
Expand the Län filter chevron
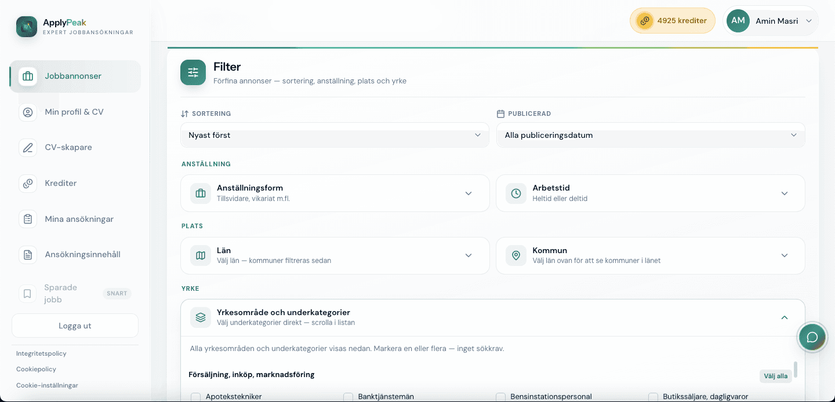pos(469,255)
